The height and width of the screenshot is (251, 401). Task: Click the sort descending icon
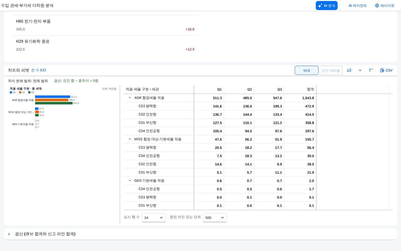tap(349, 70)
